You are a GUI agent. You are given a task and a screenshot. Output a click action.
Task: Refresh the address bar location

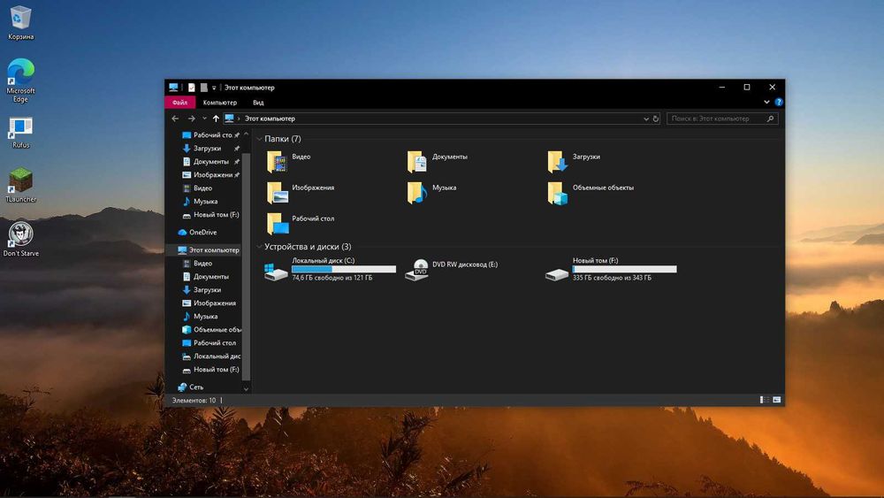(656, 119)
